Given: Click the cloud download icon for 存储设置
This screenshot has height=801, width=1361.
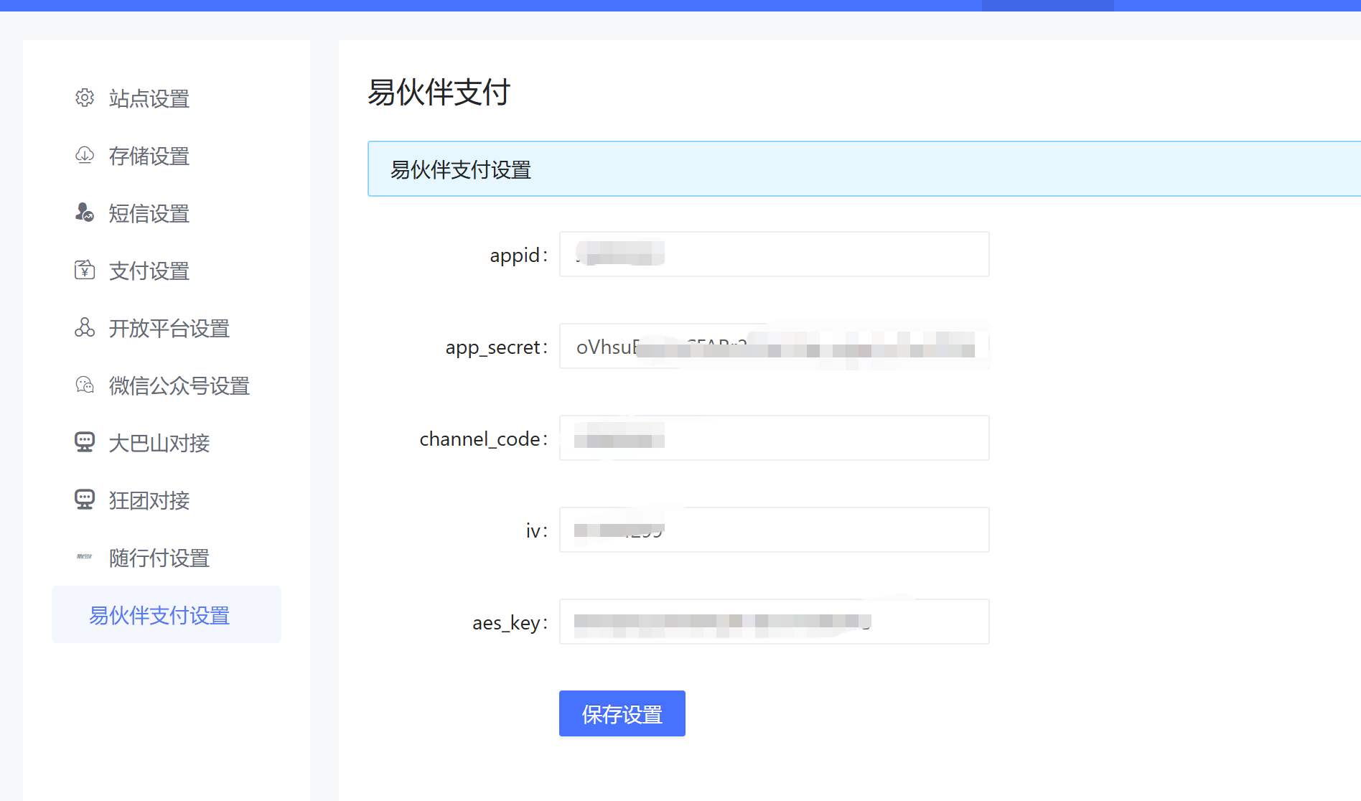Looking at the screenshot, I should coord(85,155).
